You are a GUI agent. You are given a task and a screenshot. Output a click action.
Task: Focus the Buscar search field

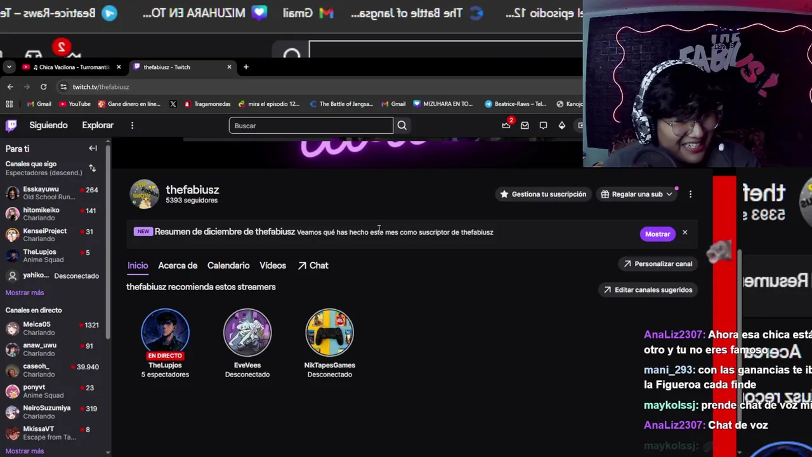tap(311, 126)
